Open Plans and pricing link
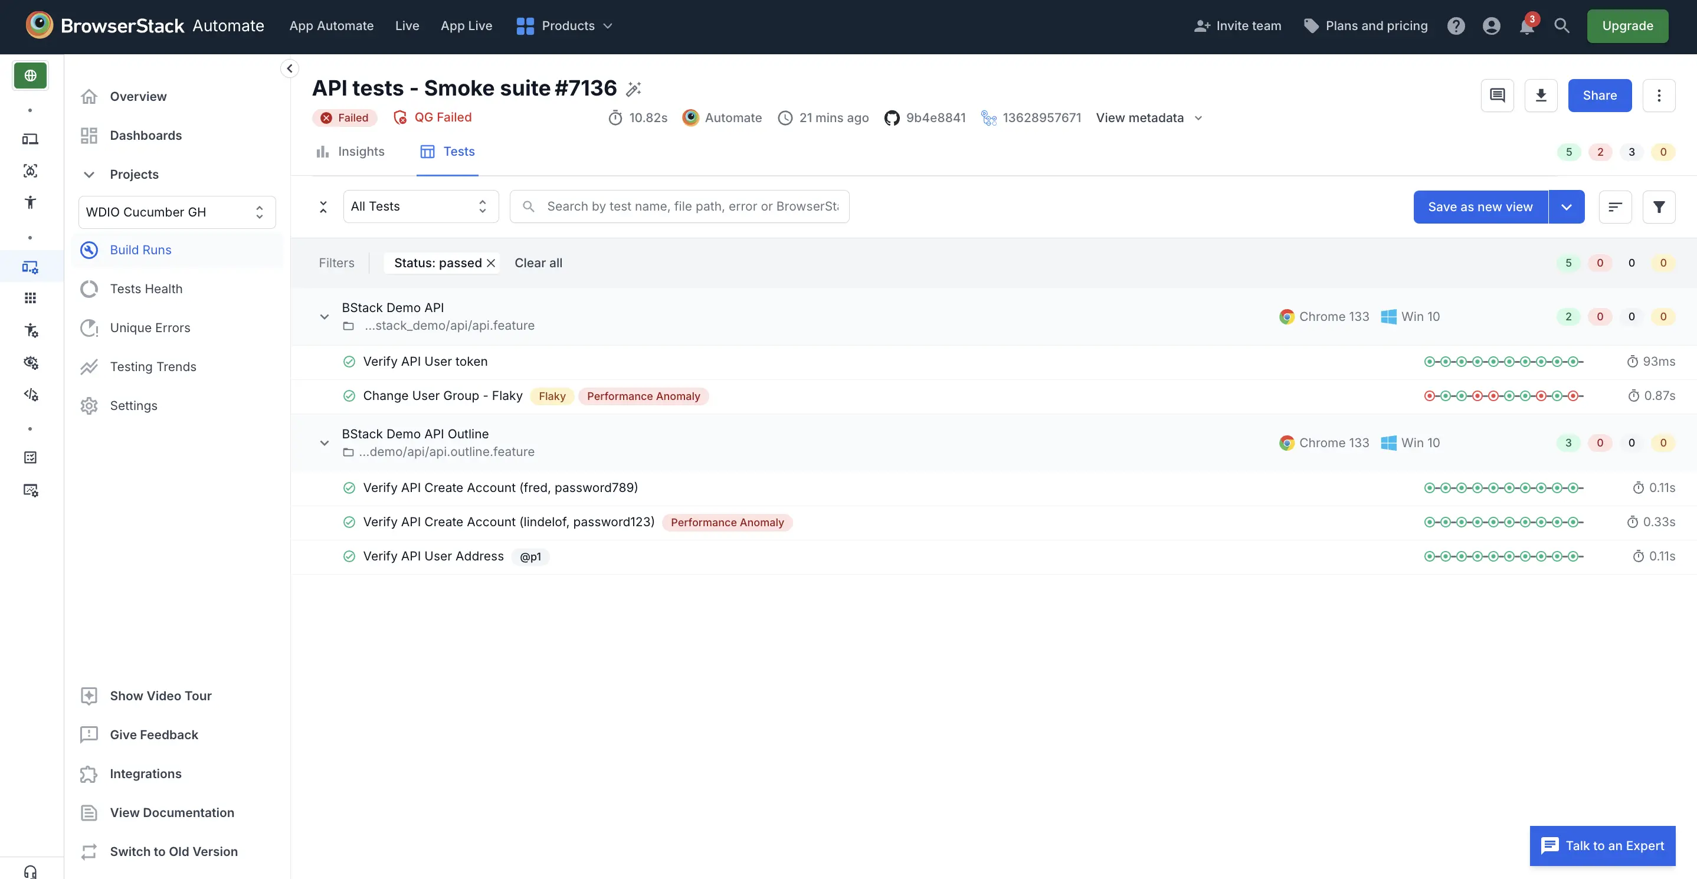Image resolution: width=1697 pixels, height=879 pixels. pyautogui.click(x=1365, y=26)
